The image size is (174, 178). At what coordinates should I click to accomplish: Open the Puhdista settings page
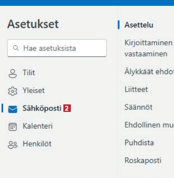pyautogui.click(x=139, y=143)
